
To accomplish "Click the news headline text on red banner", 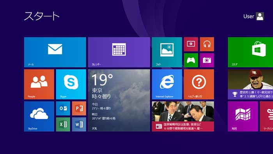I will (x=183, y=126).
